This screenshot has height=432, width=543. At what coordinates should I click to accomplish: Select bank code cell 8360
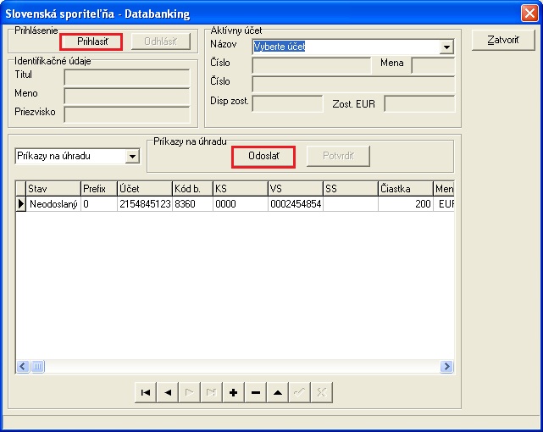pos(192,204)
